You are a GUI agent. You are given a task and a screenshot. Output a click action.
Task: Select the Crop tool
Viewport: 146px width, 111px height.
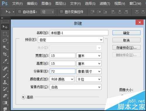[x=5, y=54]
